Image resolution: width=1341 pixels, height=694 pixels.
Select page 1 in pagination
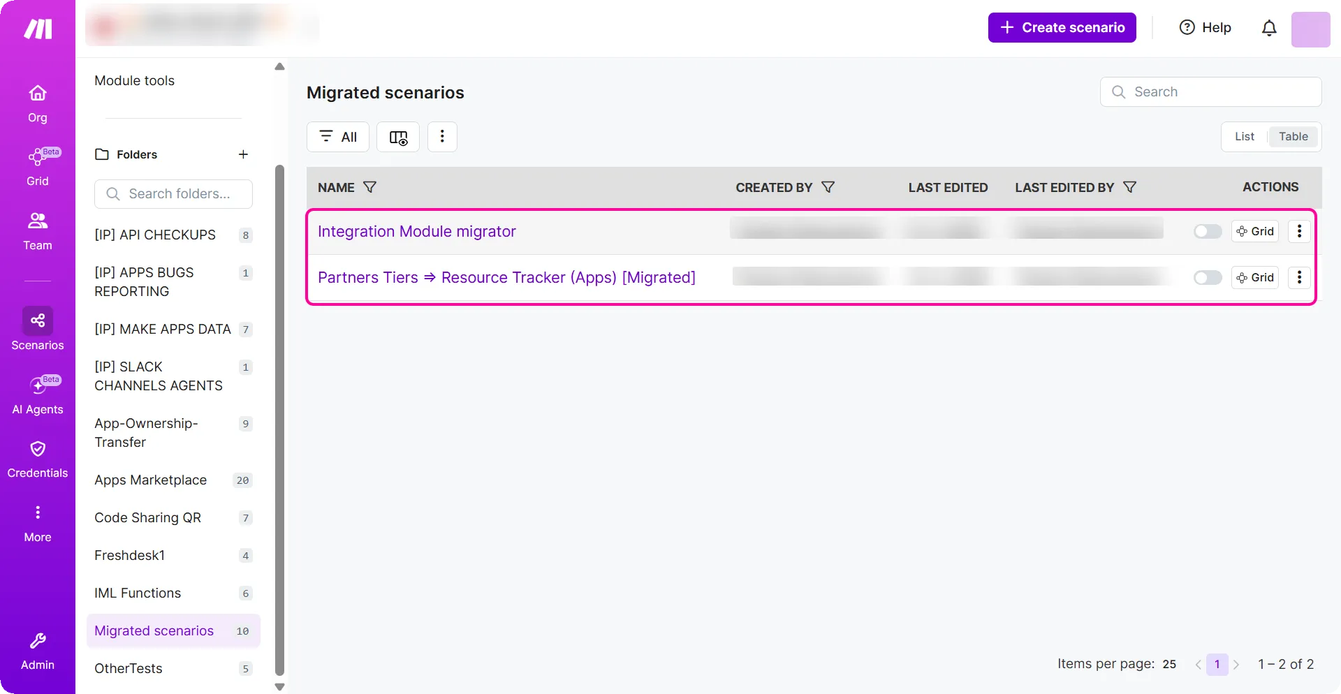pyautogui.click(x=1217, y=664)
